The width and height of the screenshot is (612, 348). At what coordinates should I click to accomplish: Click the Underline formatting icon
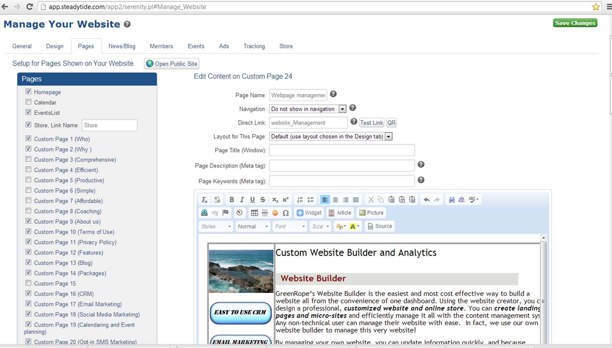(x=253, y=199)
